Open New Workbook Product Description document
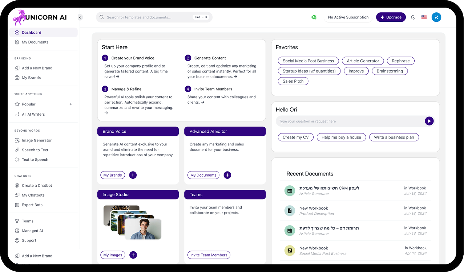 pyautogui.click(x=356, y=211)
